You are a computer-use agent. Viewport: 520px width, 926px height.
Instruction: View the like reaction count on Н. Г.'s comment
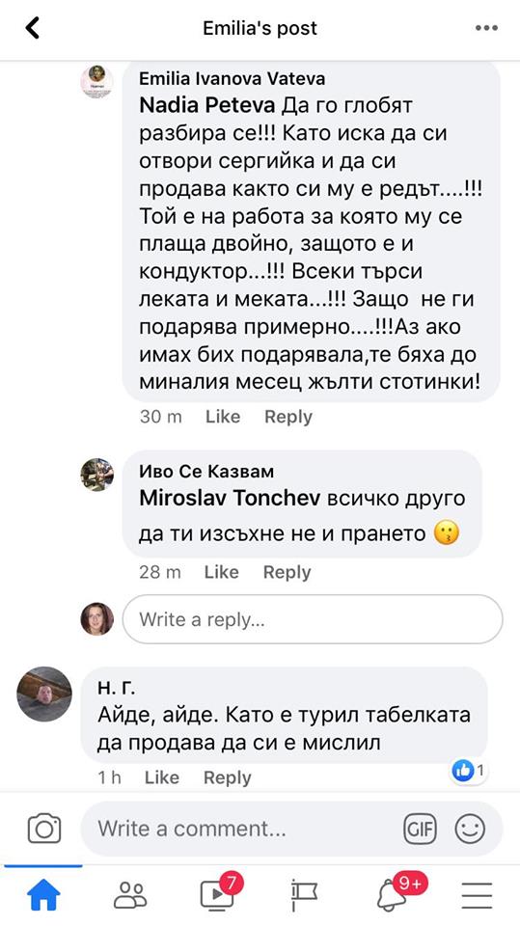470,770
